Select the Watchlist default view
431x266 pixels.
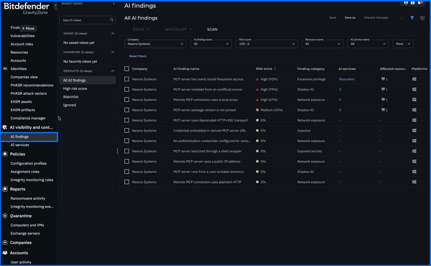(88, 97)
